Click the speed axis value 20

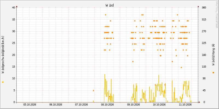(13, 55)
